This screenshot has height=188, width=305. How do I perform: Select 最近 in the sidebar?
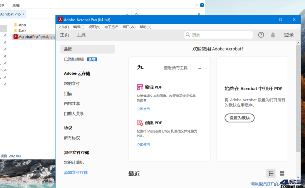(87, 49)
